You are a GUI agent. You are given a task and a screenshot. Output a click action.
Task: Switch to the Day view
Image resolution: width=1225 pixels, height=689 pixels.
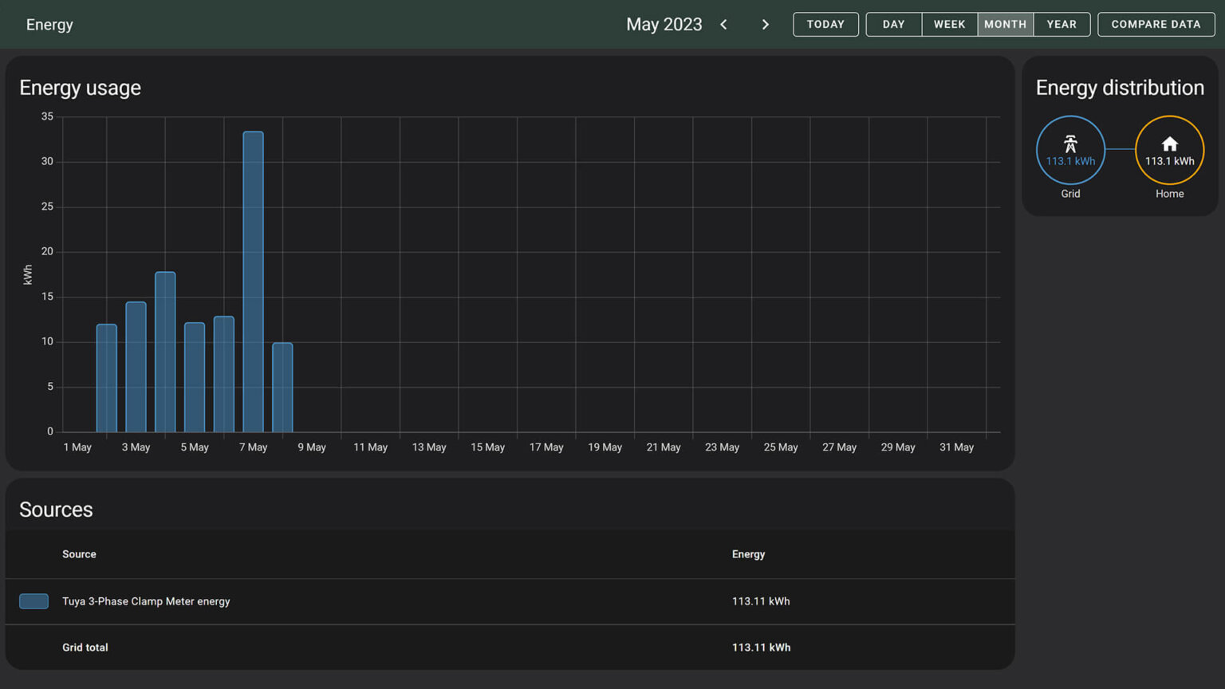coord(893,25)
